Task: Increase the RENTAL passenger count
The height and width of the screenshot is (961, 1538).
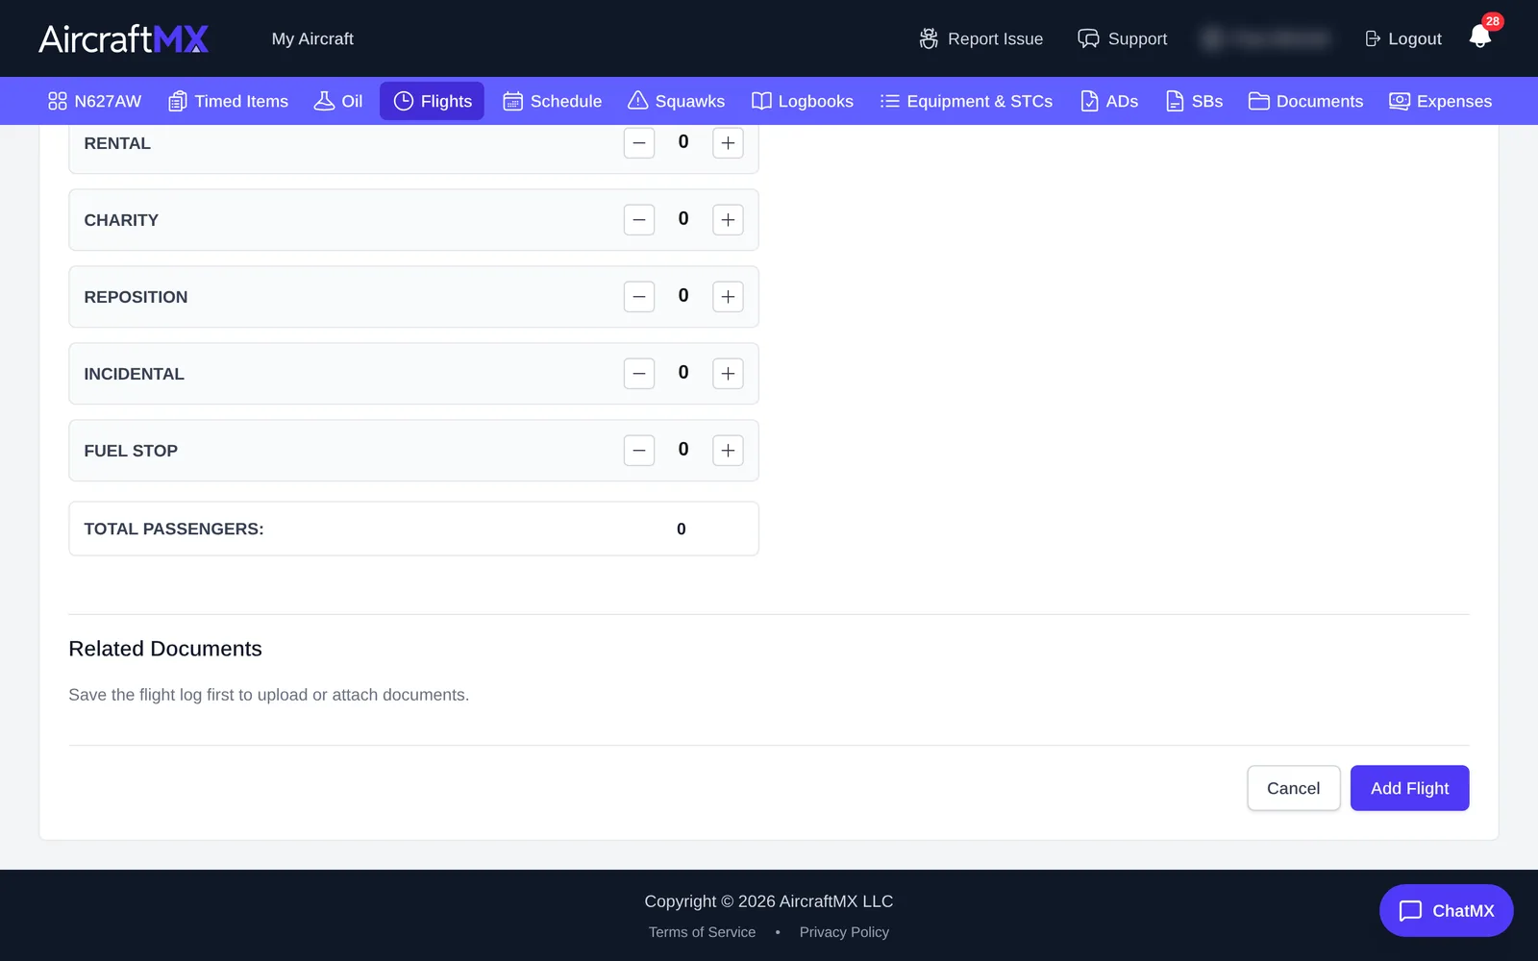Action: pos(728,143)
